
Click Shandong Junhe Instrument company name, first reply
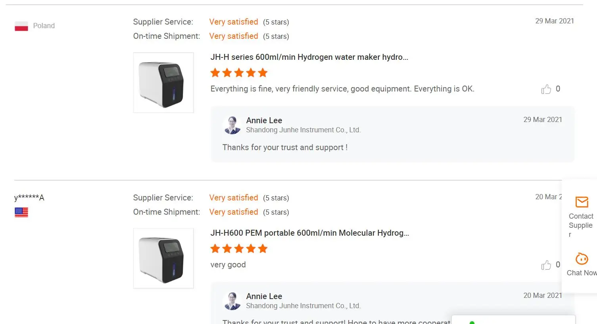(x=303, y=130)
